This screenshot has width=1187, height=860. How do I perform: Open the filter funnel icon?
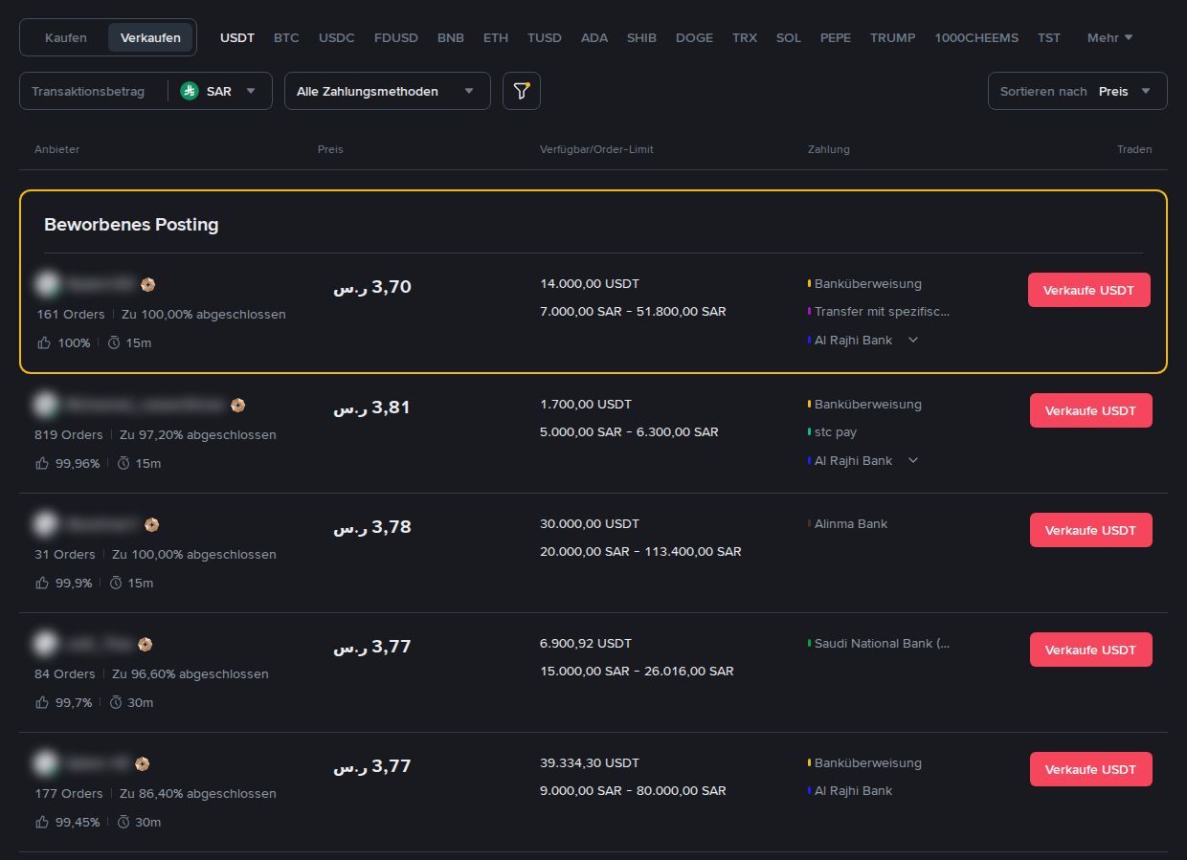click(522, 91)
